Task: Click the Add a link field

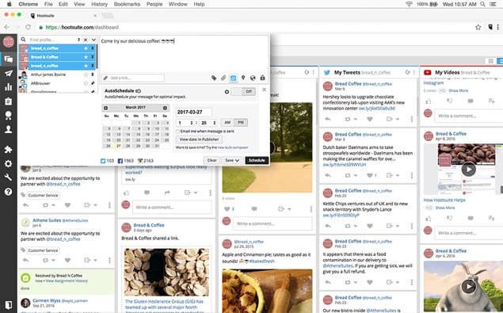Action: pyautogui.click(x=133, y=78)
